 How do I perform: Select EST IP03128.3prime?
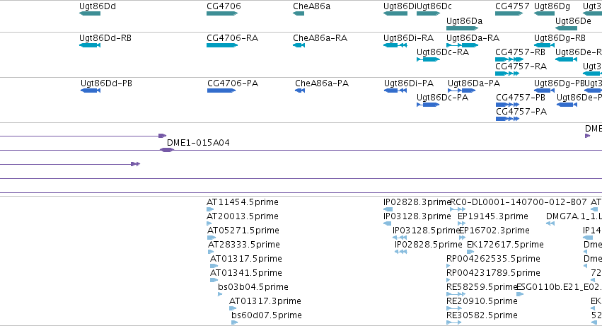click(388, 224)
